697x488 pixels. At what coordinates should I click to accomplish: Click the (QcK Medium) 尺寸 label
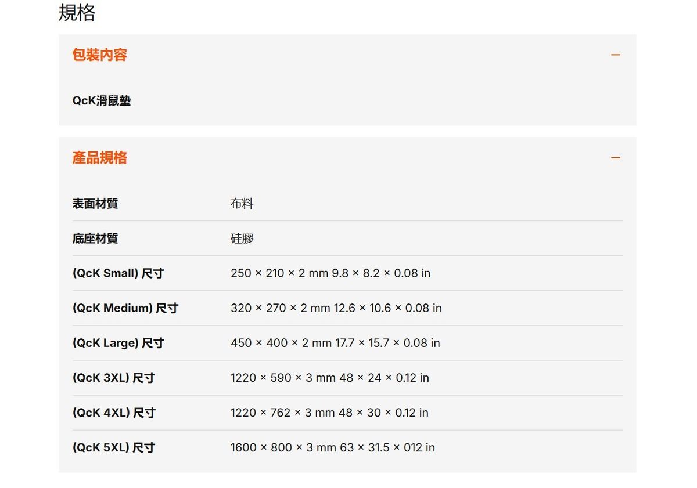coord(125,308)
